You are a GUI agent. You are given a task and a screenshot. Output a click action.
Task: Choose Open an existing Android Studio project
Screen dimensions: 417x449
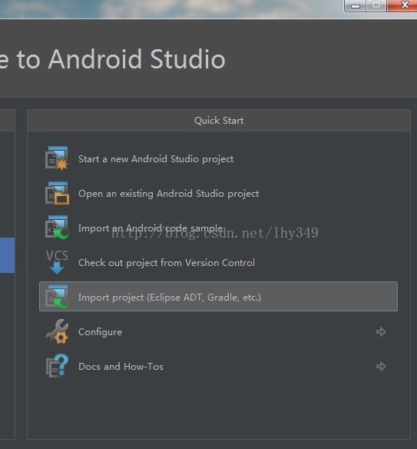point(168,194)
